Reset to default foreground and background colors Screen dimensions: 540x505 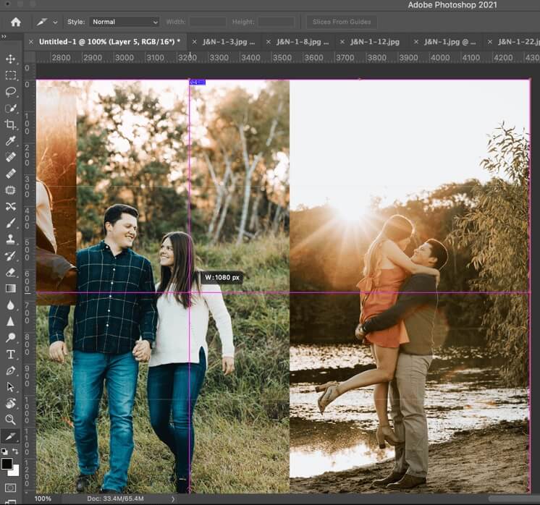click(4, 451)
